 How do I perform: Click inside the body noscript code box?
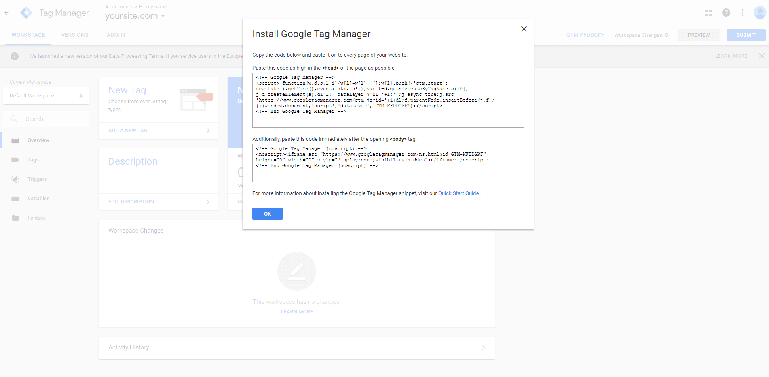click(388, 163)
